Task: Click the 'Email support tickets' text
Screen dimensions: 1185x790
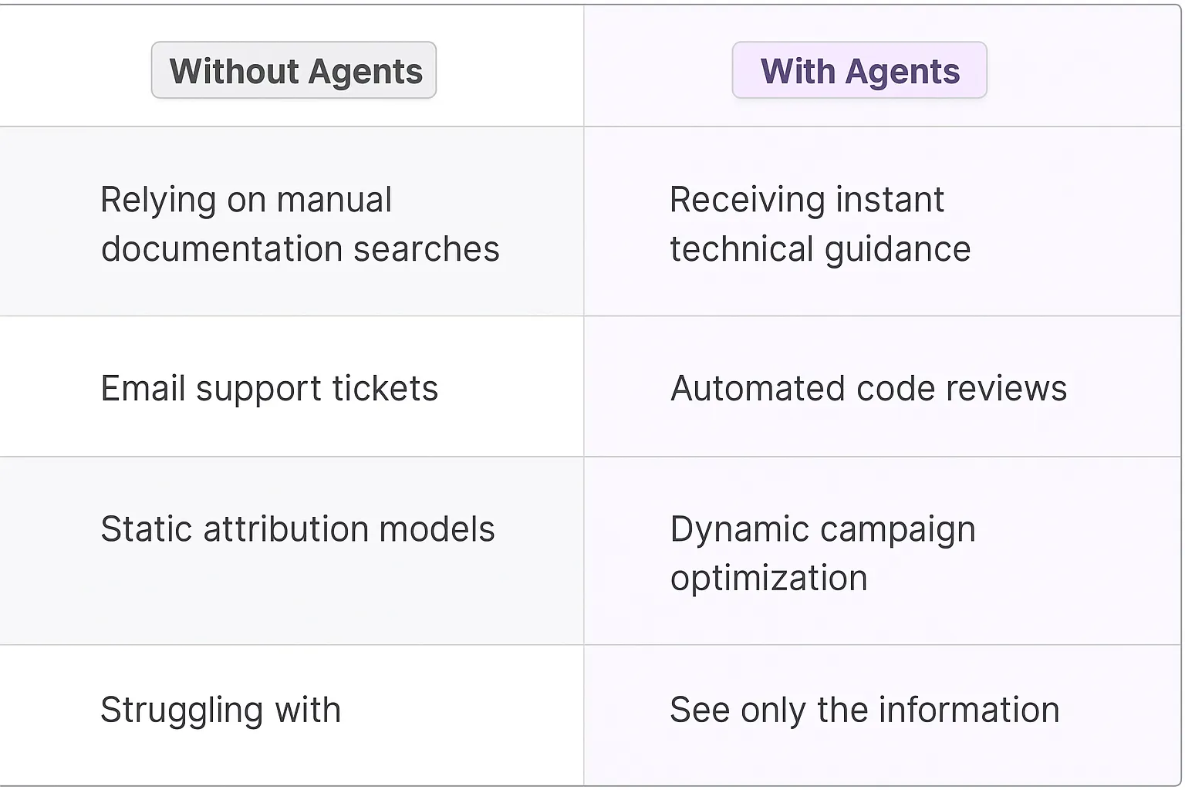Action: point(269,388)
